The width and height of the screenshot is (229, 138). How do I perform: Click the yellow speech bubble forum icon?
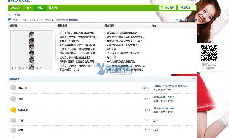coord(13,110)
